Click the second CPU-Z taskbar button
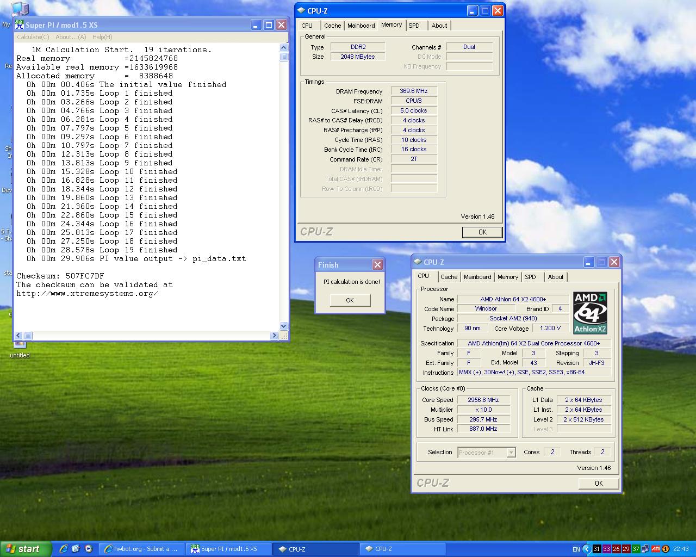 (x=402, y=549)
